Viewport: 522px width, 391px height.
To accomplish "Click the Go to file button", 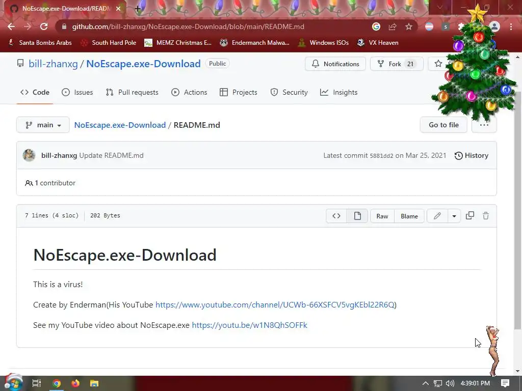I will [x=443, y=125].
